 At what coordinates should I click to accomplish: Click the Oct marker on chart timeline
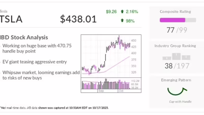[121, 91]
